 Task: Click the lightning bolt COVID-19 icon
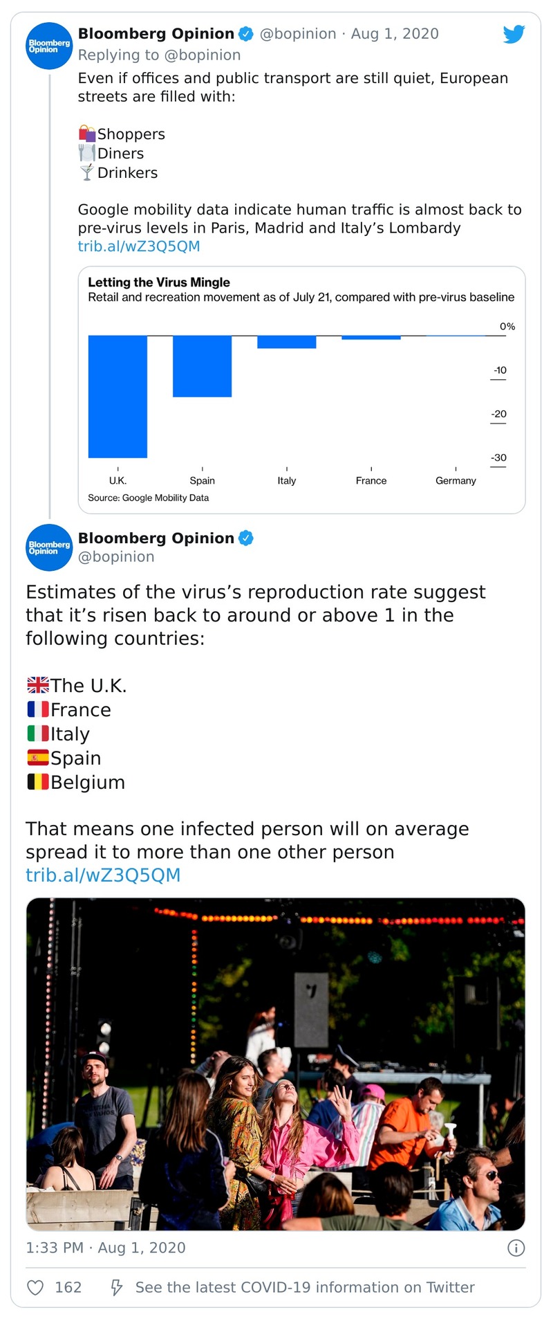(x=117, y=1287)
